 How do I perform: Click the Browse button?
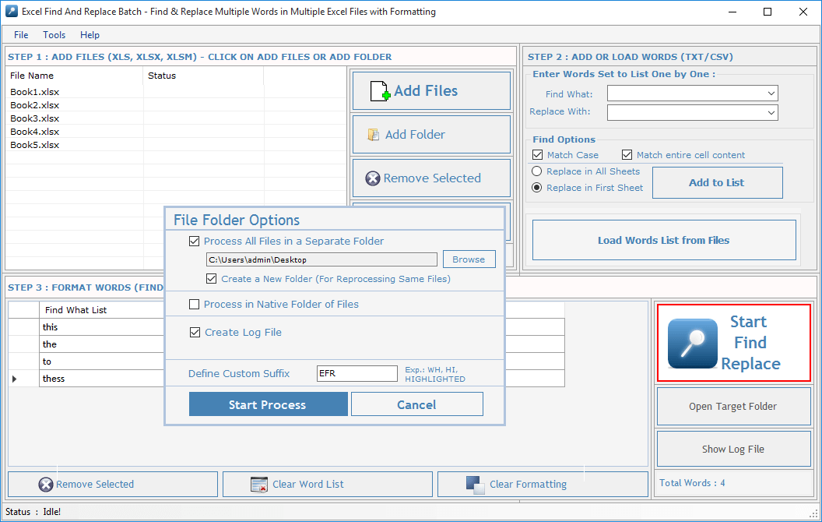pos(469,259)
